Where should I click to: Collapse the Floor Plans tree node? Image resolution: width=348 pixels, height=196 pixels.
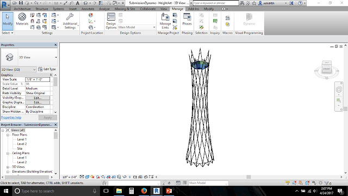pos(8,135)
